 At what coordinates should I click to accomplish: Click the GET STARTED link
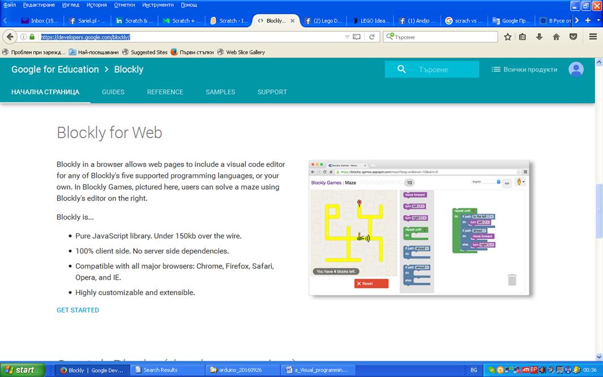pos(78,310)
